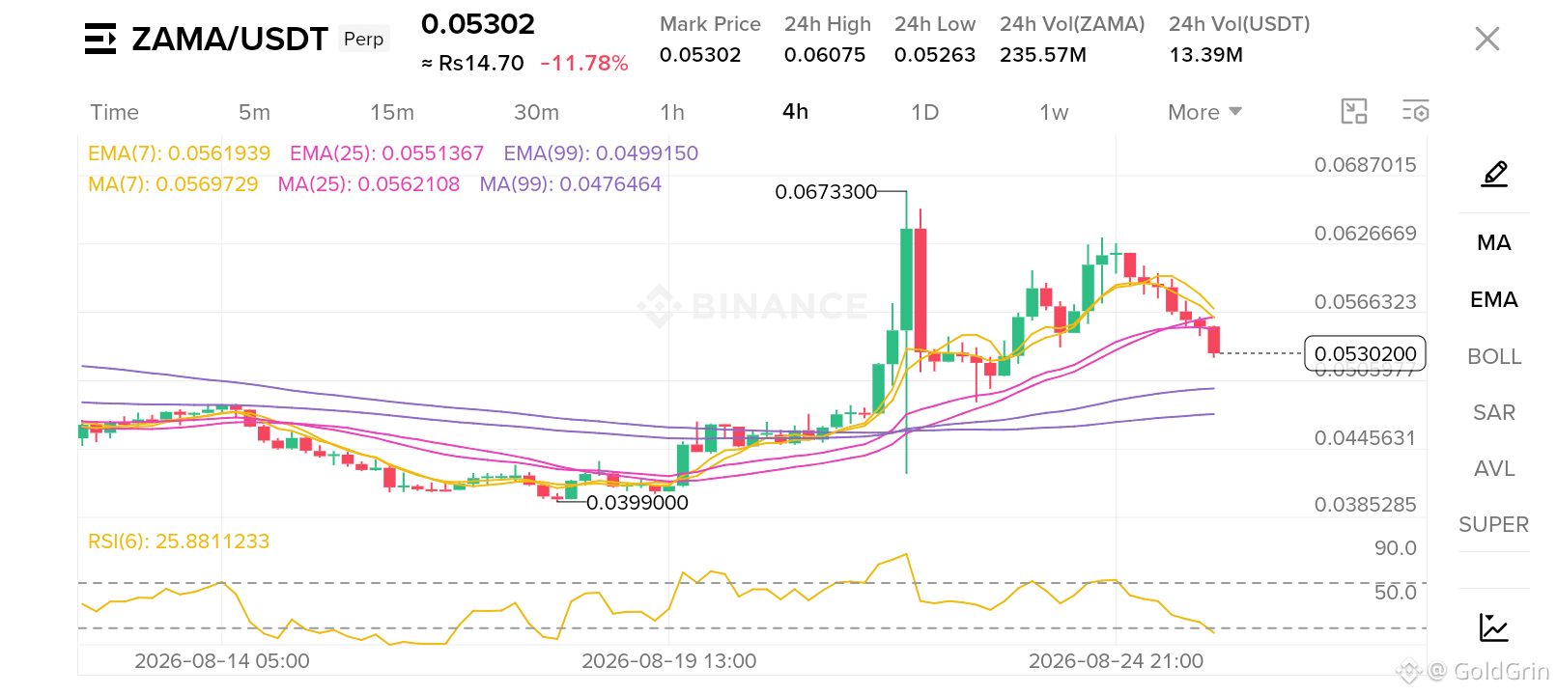Click the ≈ Rs14.70 converted price
This screenshot has width=1557, height=695.
[472, 64]
